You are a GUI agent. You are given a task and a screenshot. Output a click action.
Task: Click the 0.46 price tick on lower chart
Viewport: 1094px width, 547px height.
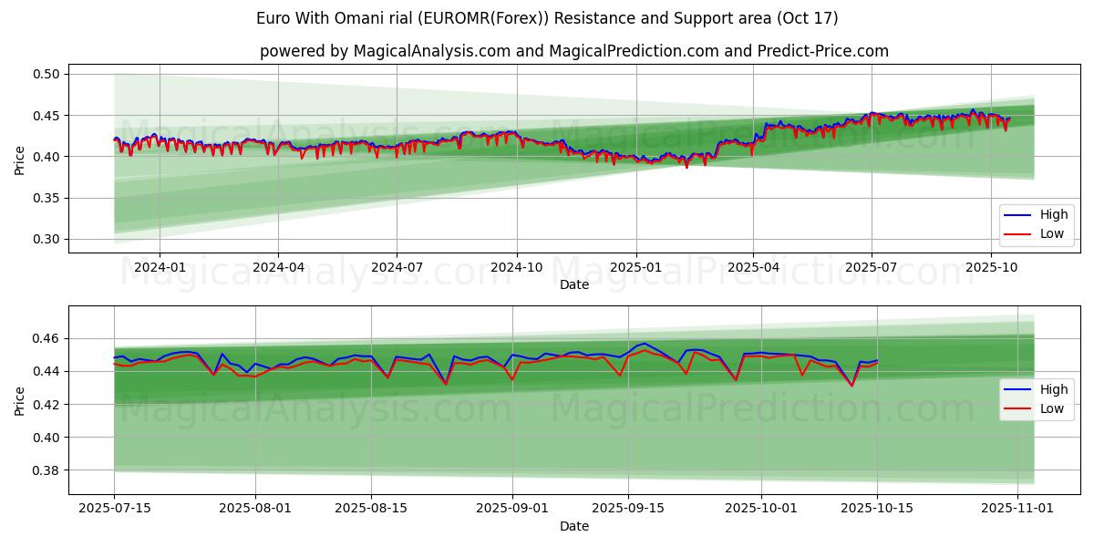[x=47, y=338]
